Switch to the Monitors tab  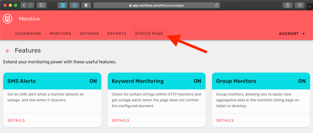pos(60,34)
